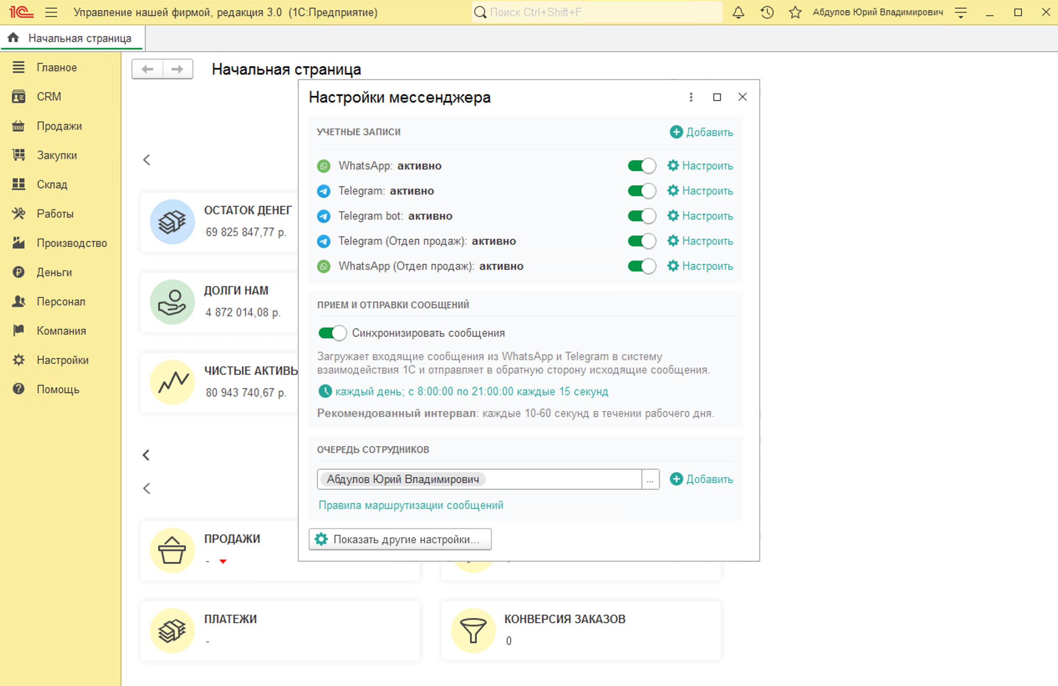The width and height of the screenshot is (1058, 686).
Task: Open the CRM section in the sidebar
Action: [x=49, y=97]
